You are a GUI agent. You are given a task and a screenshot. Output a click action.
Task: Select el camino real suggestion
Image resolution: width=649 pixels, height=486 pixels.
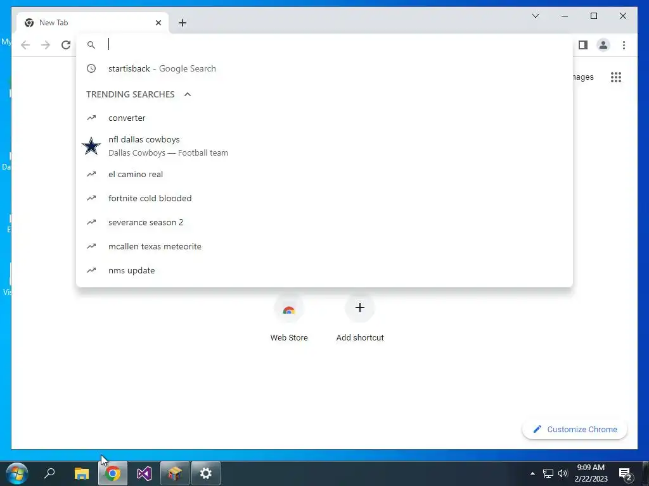[x=324, y=174]
